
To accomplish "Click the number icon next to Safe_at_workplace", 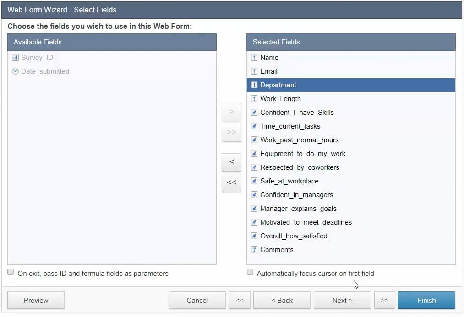I will pos(254,181).
